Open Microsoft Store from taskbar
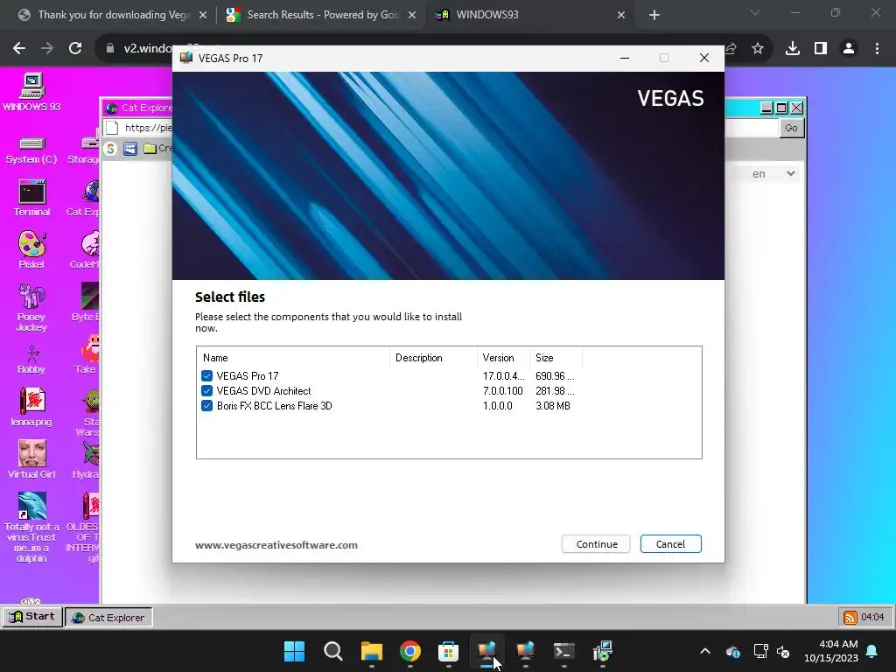 coord(448,651)
